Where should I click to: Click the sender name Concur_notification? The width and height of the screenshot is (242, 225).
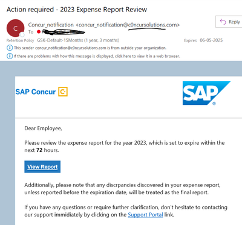pyautogui.click(x=51, y=25)
